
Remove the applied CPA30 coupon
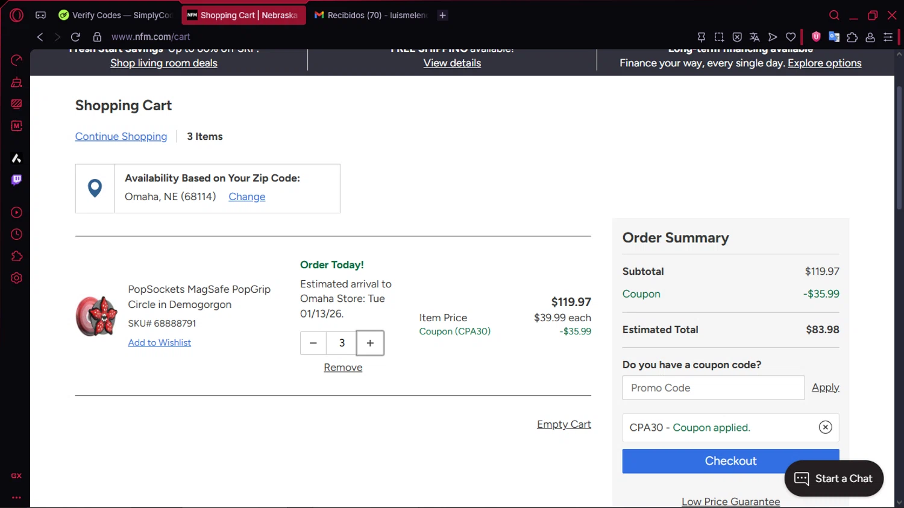825,427
